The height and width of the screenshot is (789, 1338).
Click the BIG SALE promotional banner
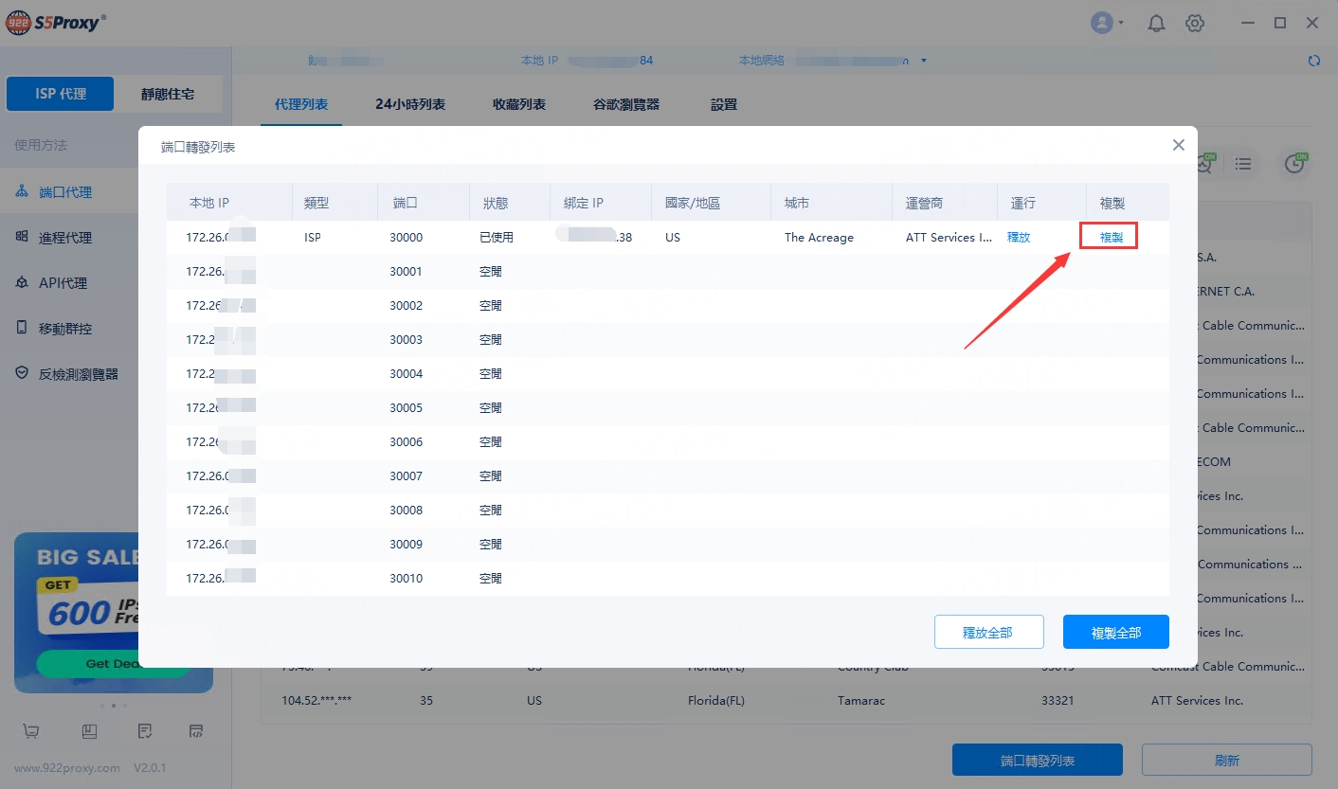tap(78, 606)
